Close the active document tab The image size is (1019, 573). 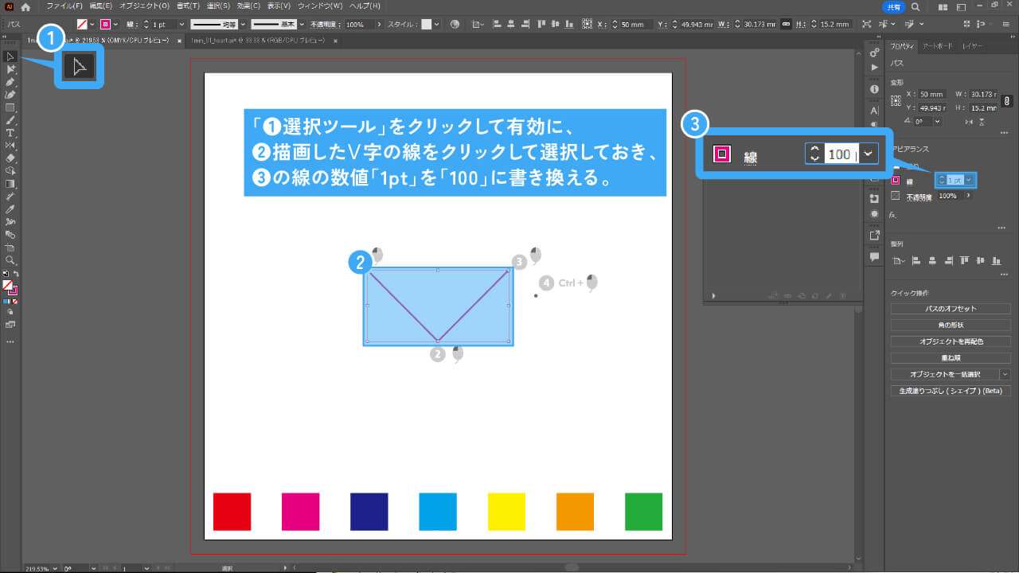click(179, 40)
